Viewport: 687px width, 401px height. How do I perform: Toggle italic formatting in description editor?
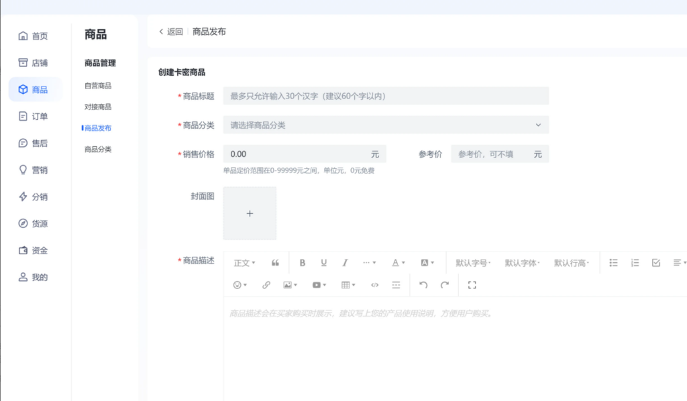pyautogui.click(x=345, y=263)
